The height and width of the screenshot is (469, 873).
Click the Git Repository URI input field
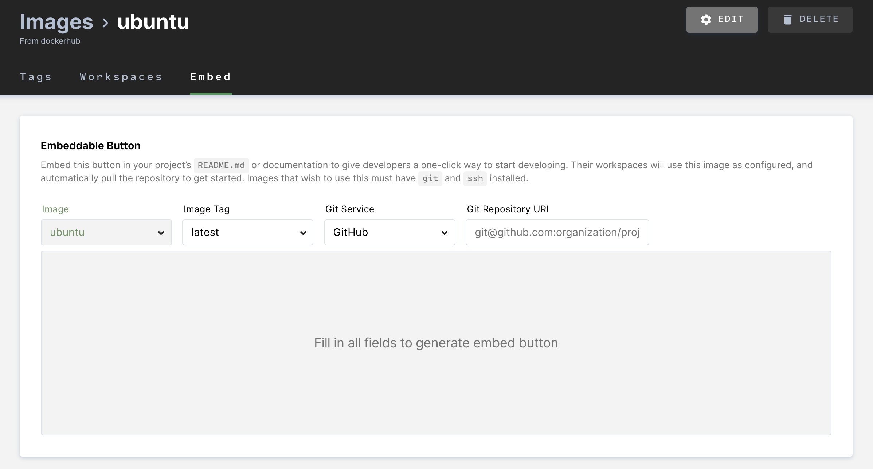[557, 232]
